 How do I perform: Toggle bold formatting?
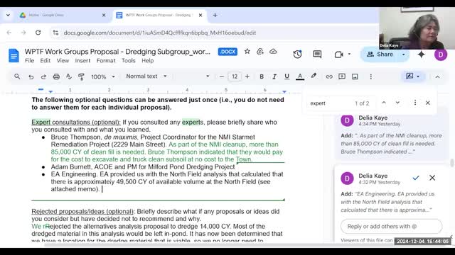pos(262,76)
